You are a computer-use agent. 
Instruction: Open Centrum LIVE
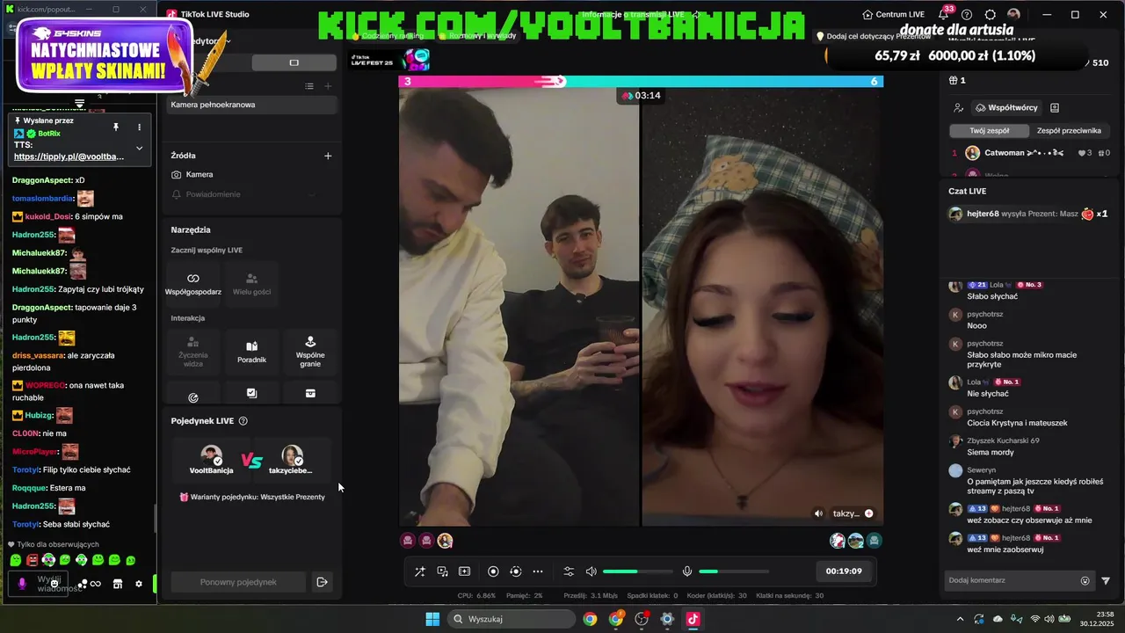894,15
